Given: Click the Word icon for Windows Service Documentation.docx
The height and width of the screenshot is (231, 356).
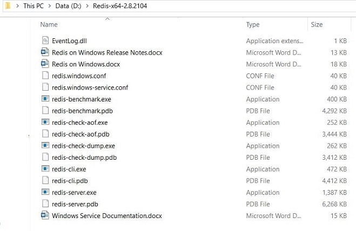Looking at the screenshot, I should point(45,215).
